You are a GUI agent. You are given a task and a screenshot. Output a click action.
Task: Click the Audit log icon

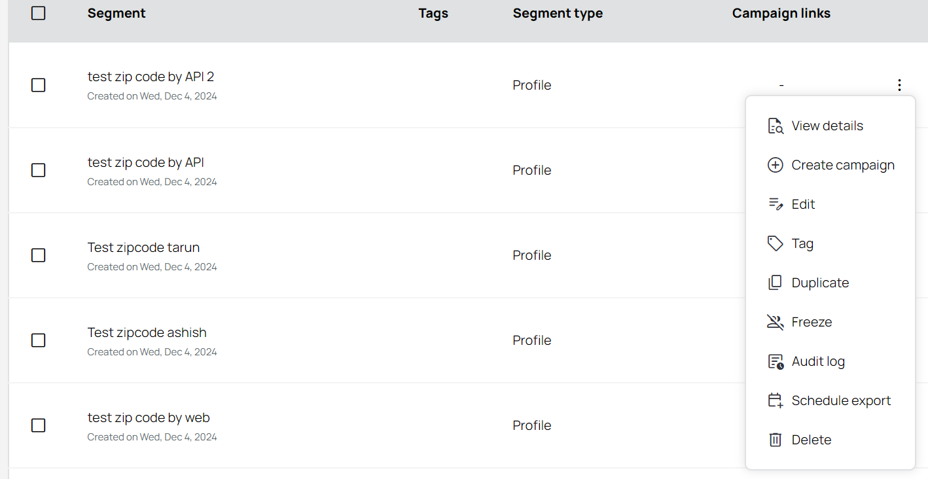point(776,362)
